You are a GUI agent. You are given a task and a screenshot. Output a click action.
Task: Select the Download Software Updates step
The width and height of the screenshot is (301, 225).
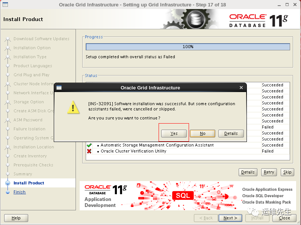41,39
